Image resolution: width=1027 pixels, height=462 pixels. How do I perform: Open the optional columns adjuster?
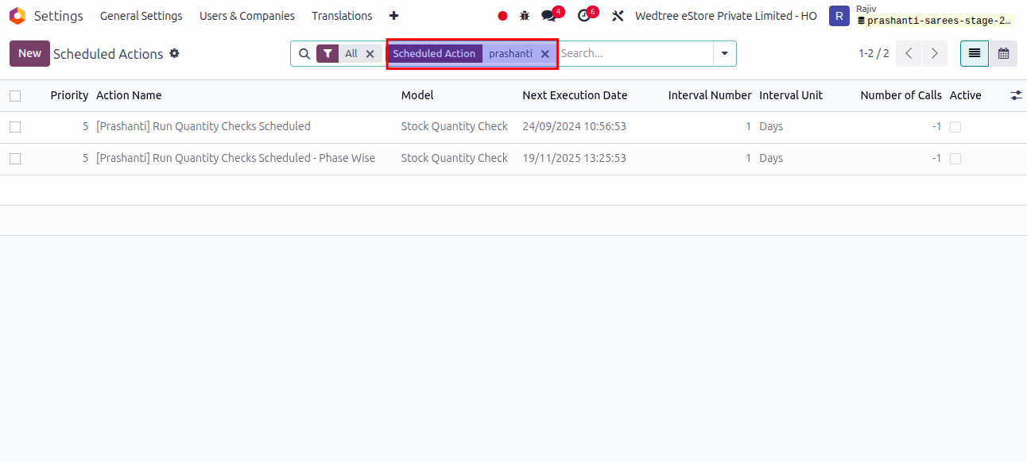tap(1016, 95)
